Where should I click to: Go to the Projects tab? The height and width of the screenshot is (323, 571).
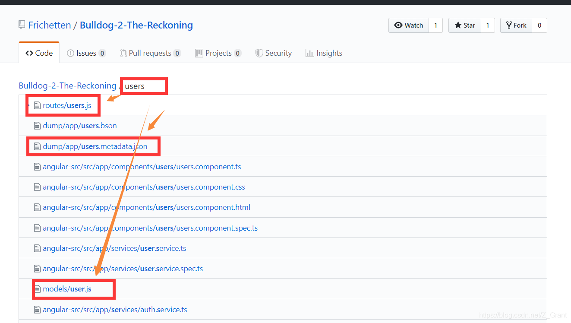tap(218, 53)
